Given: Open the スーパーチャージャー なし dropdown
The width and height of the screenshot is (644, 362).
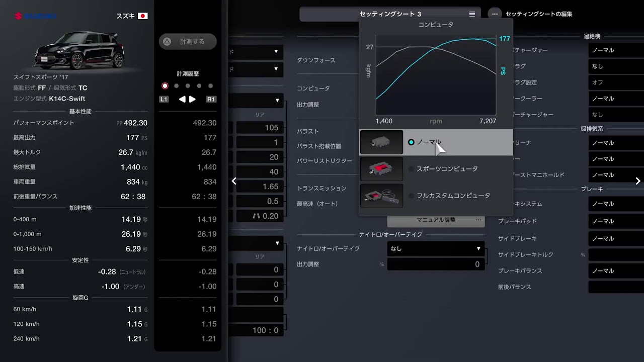Looking at the screenshot, I should (x=616, y=115).
